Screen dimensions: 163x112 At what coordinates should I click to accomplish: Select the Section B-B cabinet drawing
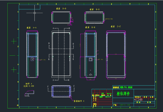(90, 54)
